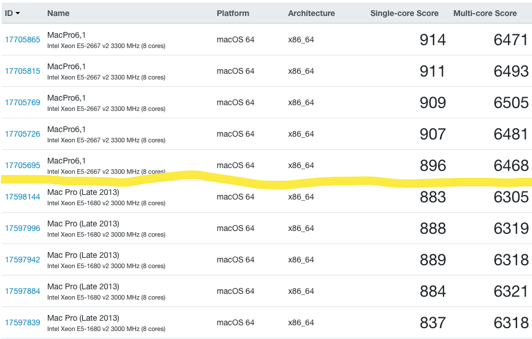532x339 pixels.
Task: Select multi-core score 6468
Action: click(511, 166)
